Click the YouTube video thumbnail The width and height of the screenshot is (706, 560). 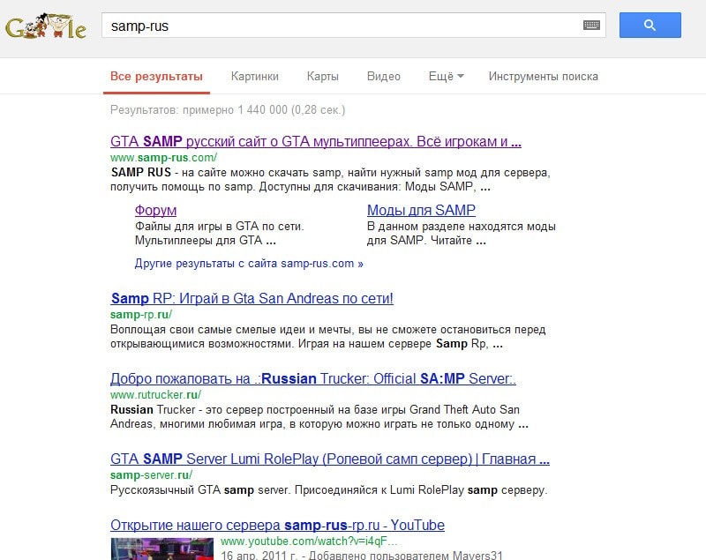[162, 549]
